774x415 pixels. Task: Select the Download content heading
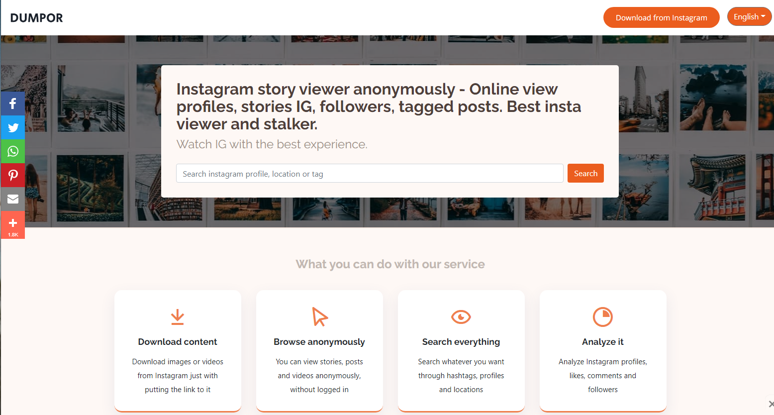[178, 342]
